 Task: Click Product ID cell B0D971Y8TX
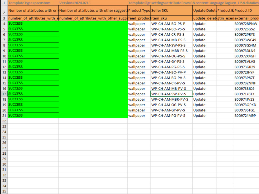(x=246, y=94)
